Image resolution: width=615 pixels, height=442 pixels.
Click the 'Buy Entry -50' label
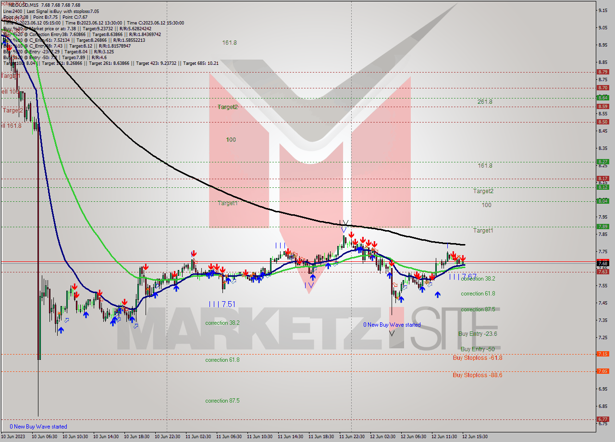[478, 349]
